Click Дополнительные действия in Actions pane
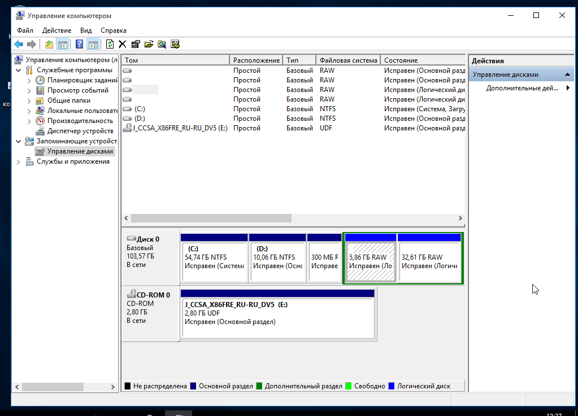 click(x=521, y=88)
